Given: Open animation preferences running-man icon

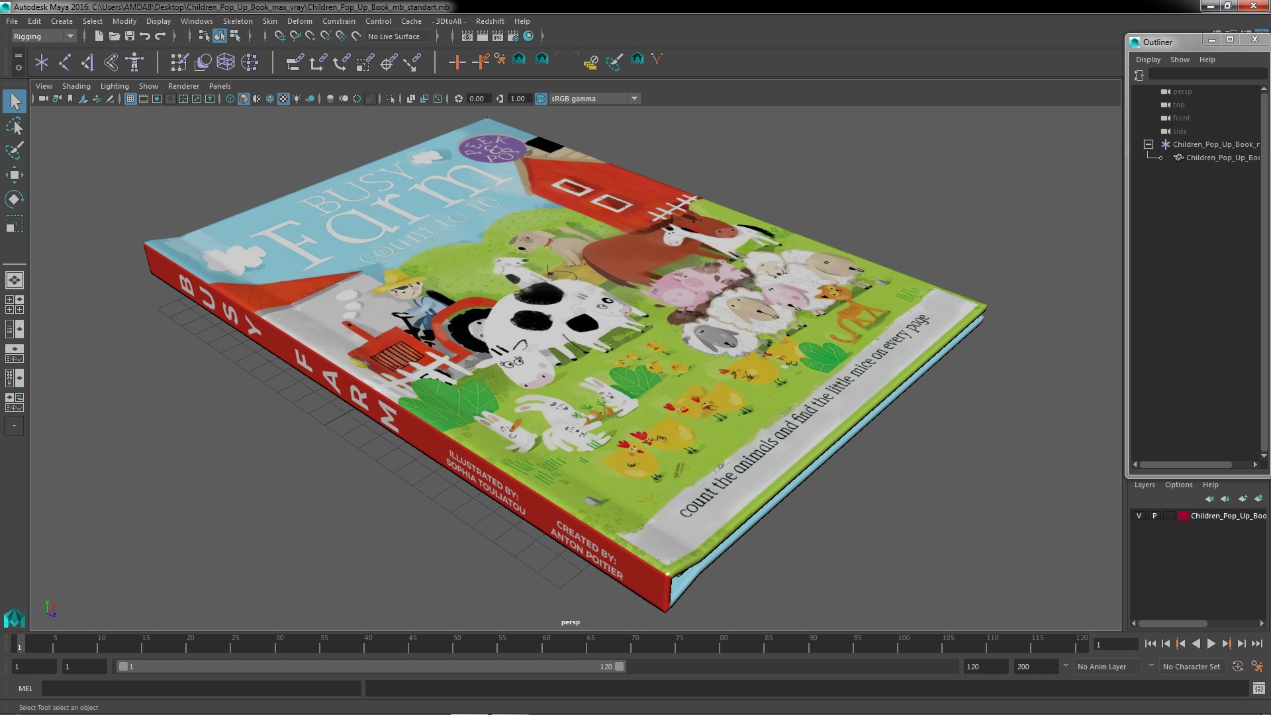Looking at the screenshot, I should tap(1257, 667).
